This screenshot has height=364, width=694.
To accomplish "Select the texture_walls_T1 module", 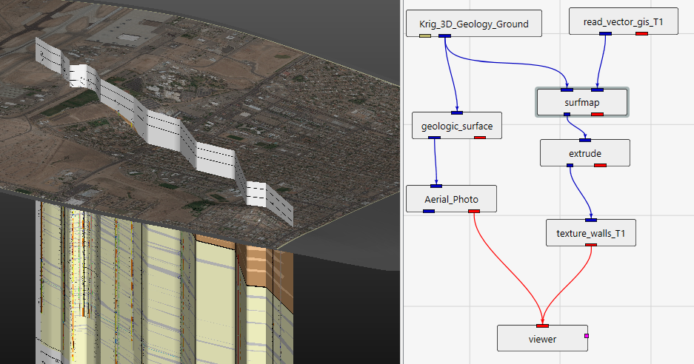I will (590, 233).
